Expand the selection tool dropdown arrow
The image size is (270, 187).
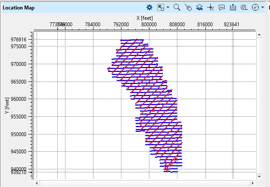click(168, 7)
